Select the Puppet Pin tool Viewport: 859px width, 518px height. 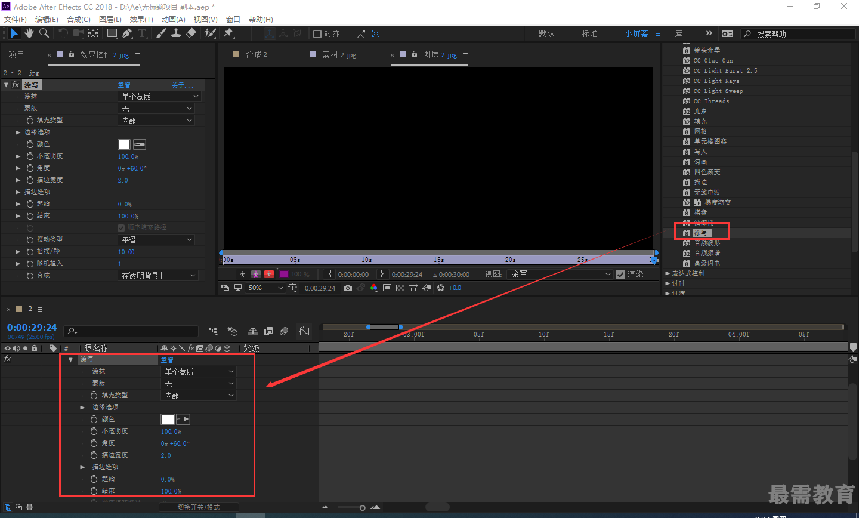(x=228, y=33)
